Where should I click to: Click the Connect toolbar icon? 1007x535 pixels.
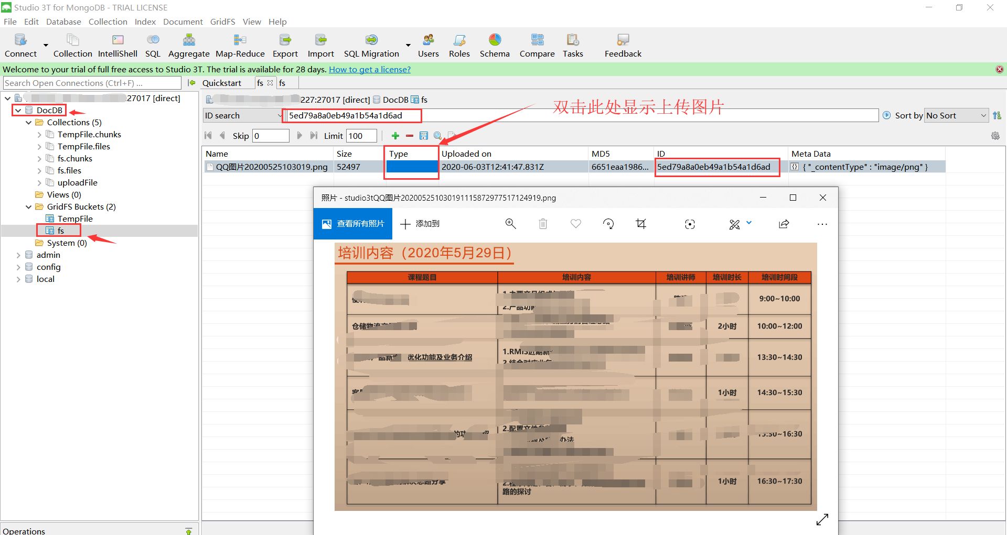[x=20, y=45]
